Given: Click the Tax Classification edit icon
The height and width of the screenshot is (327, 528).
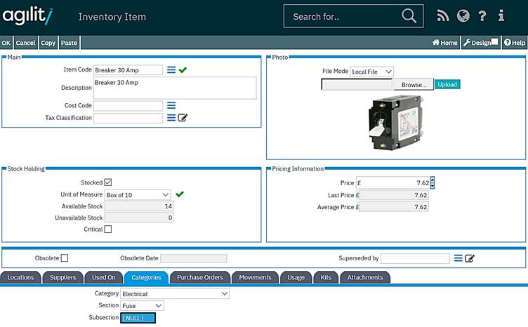Looking at the screenshot, I should click(x=183, y=118).
